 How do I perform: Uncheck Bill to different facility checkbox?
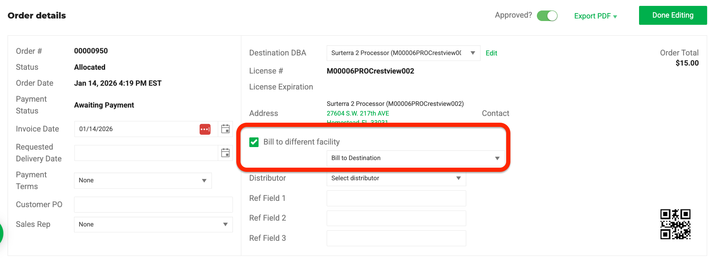[x=254, y=142]
